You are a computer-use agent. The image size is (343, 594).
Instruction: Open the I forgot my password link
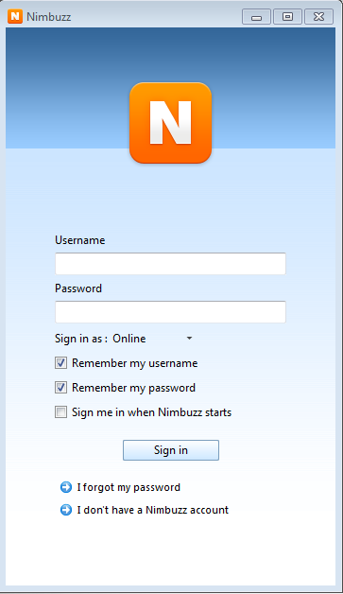pyautogui.click(x=129, y=487)
